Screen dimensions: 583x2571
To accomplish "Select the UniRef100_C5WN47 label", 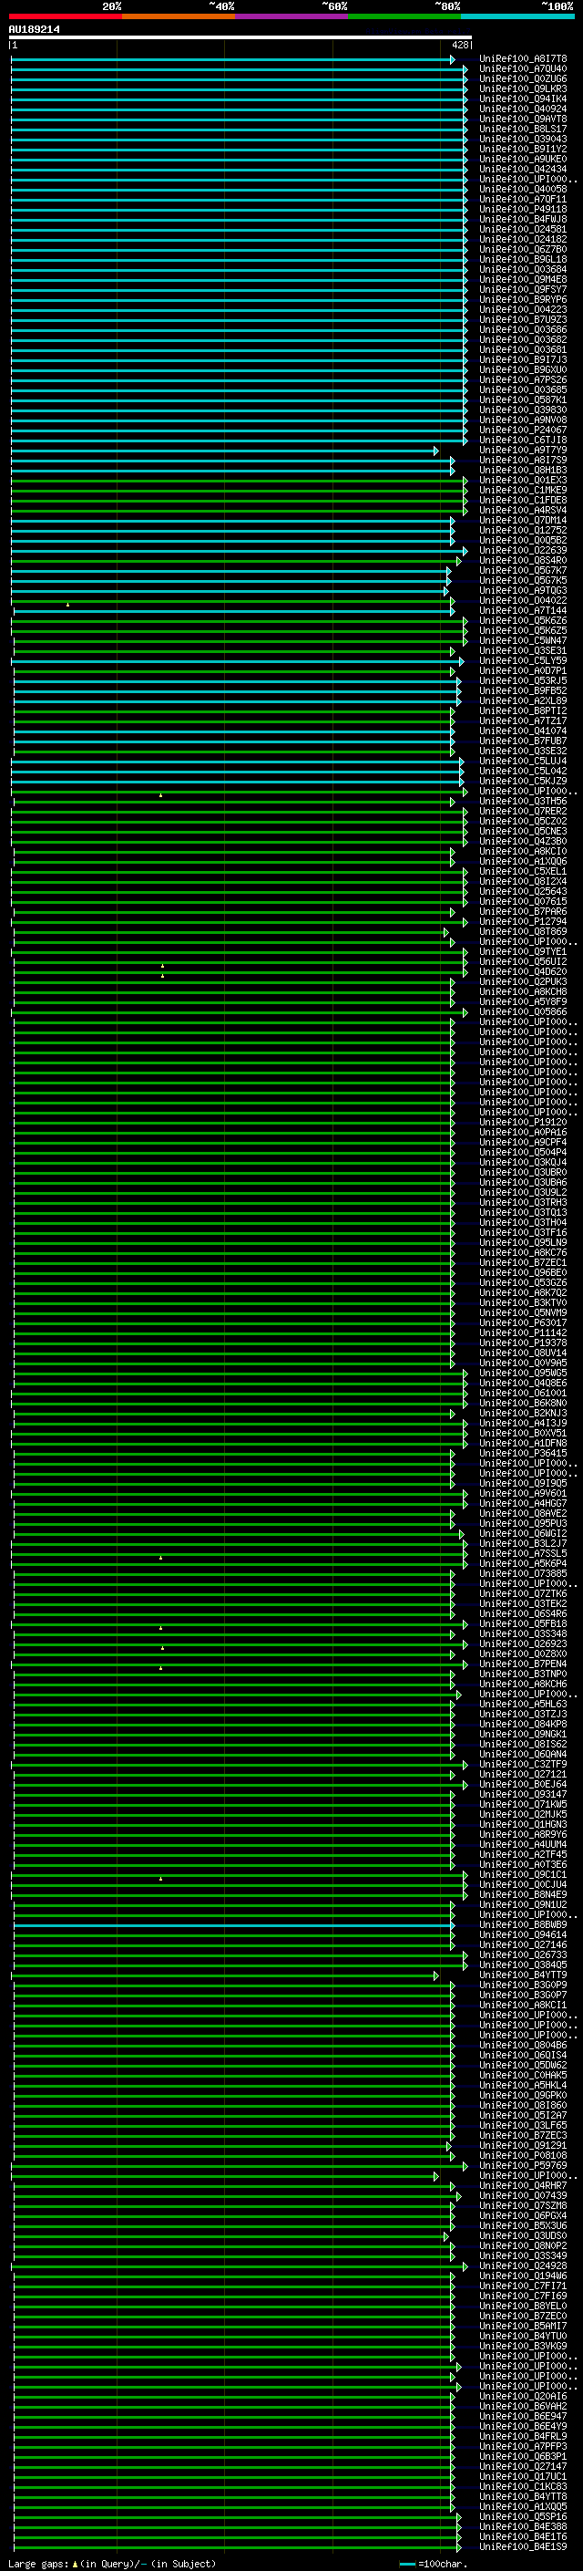I will (x=523, y=641).
